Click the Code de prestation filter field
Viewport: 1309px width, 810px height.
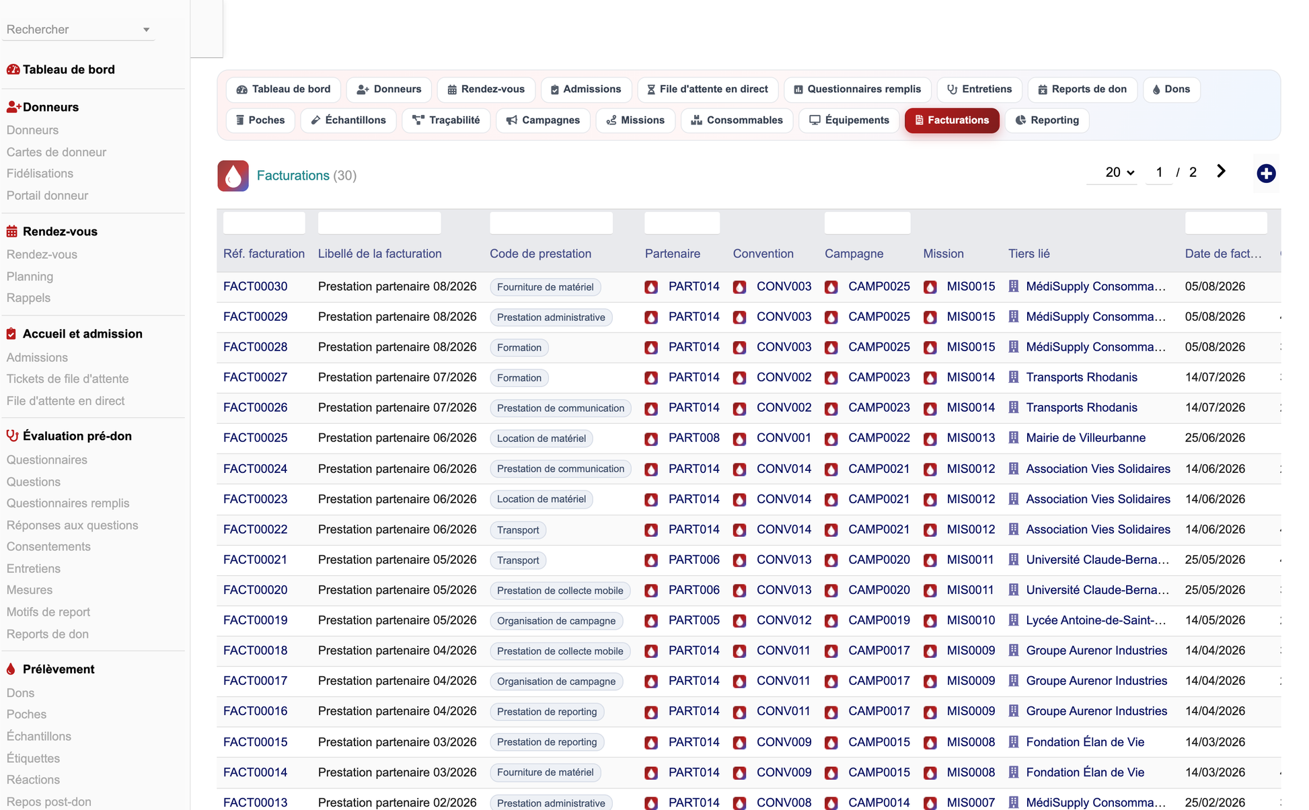point(551,223)
